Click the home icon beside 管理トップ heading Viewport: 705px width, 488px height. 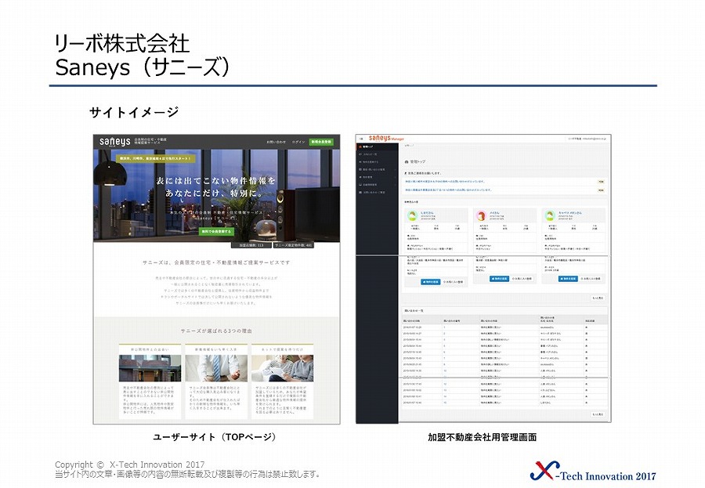click(x=407, y=161)
